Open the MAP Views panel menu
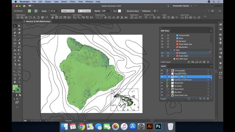The height and width of the screenshot is (132, 235). (x=211, y=31)
